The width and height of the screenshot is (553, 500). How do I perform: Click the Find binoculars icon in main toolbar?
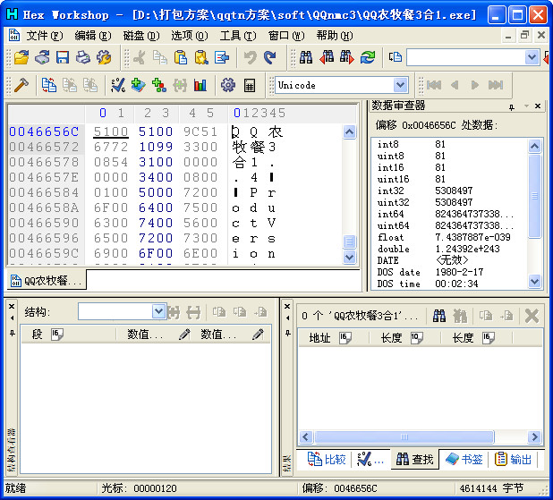(306, 57)
